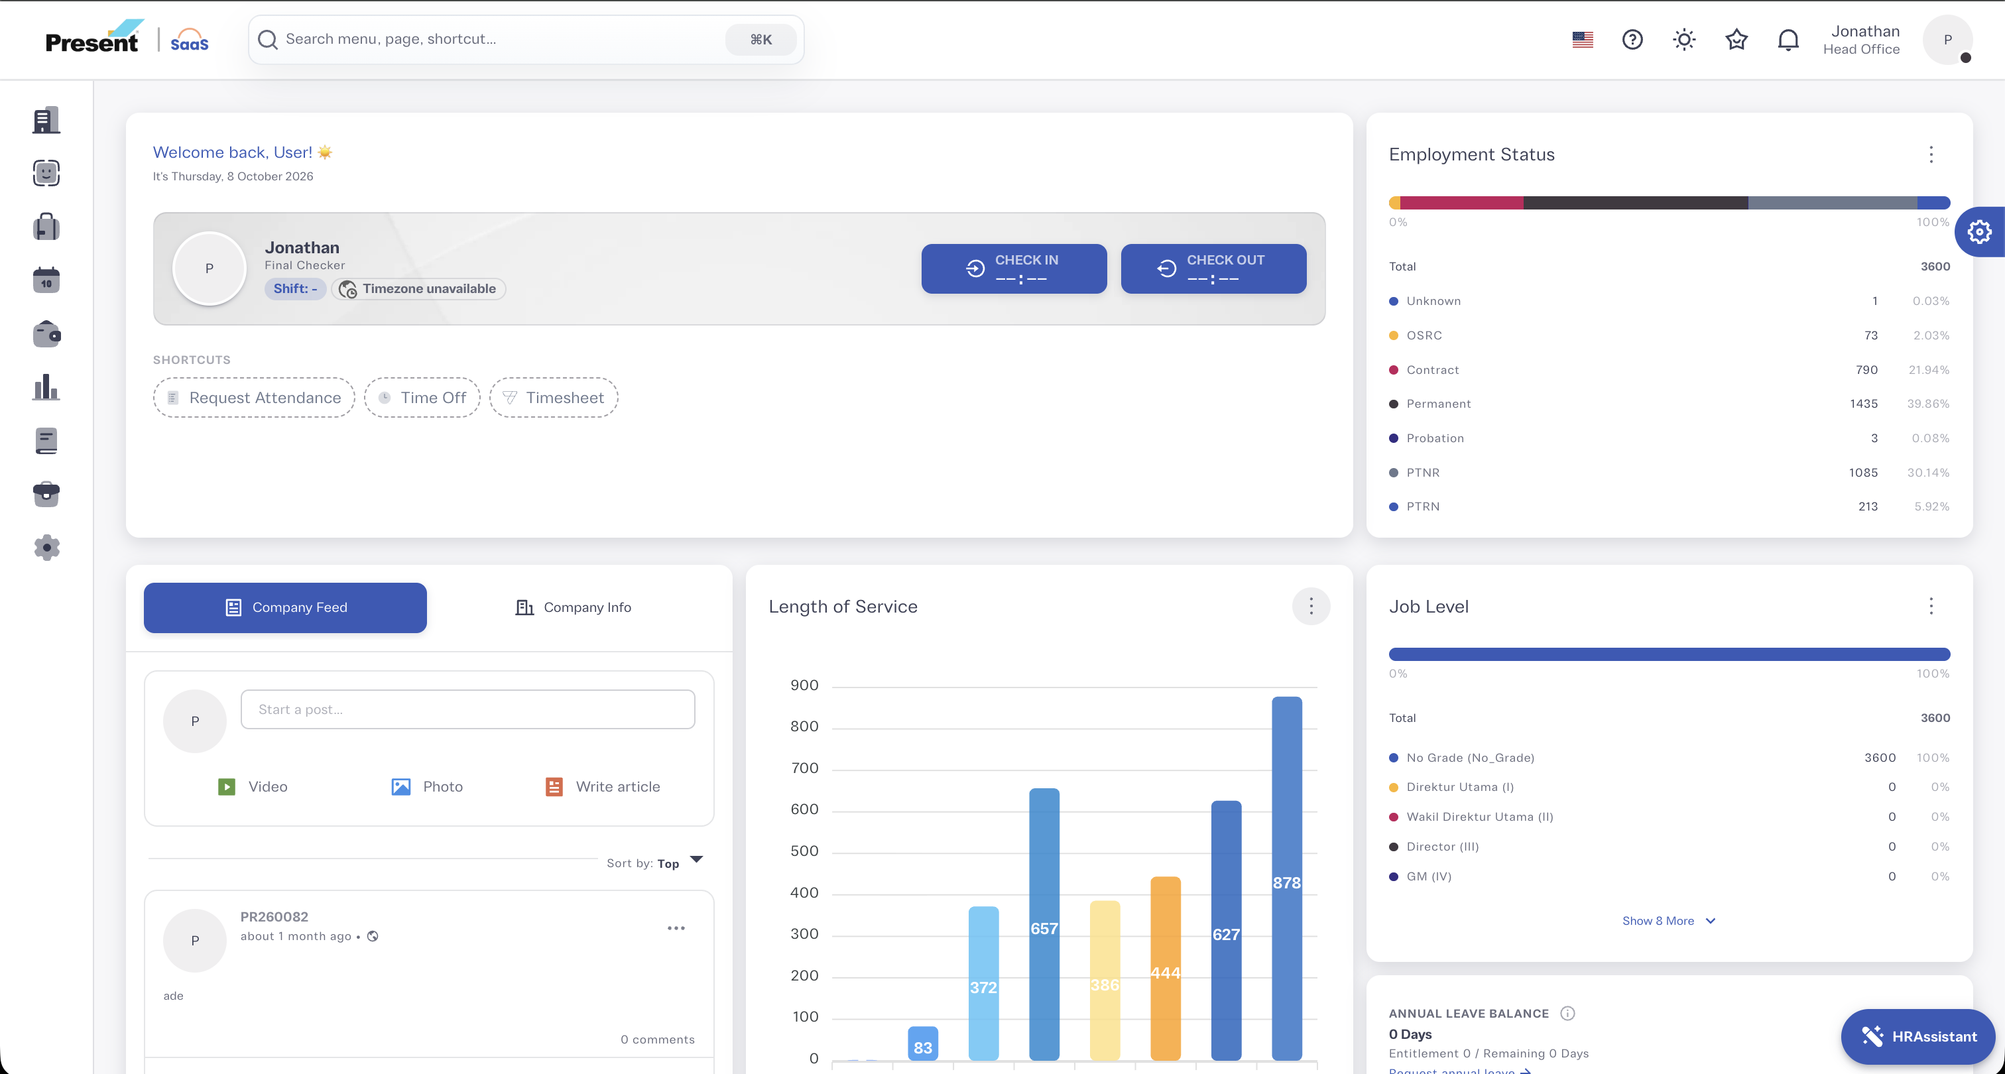Screen dimensions: 2005x1074
Task: Click the Write article option
Action: point(603,787)
